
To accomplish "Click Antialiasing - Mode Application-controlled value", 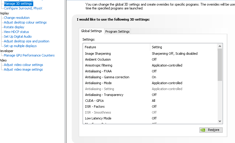I will click(x=167, y=83).
